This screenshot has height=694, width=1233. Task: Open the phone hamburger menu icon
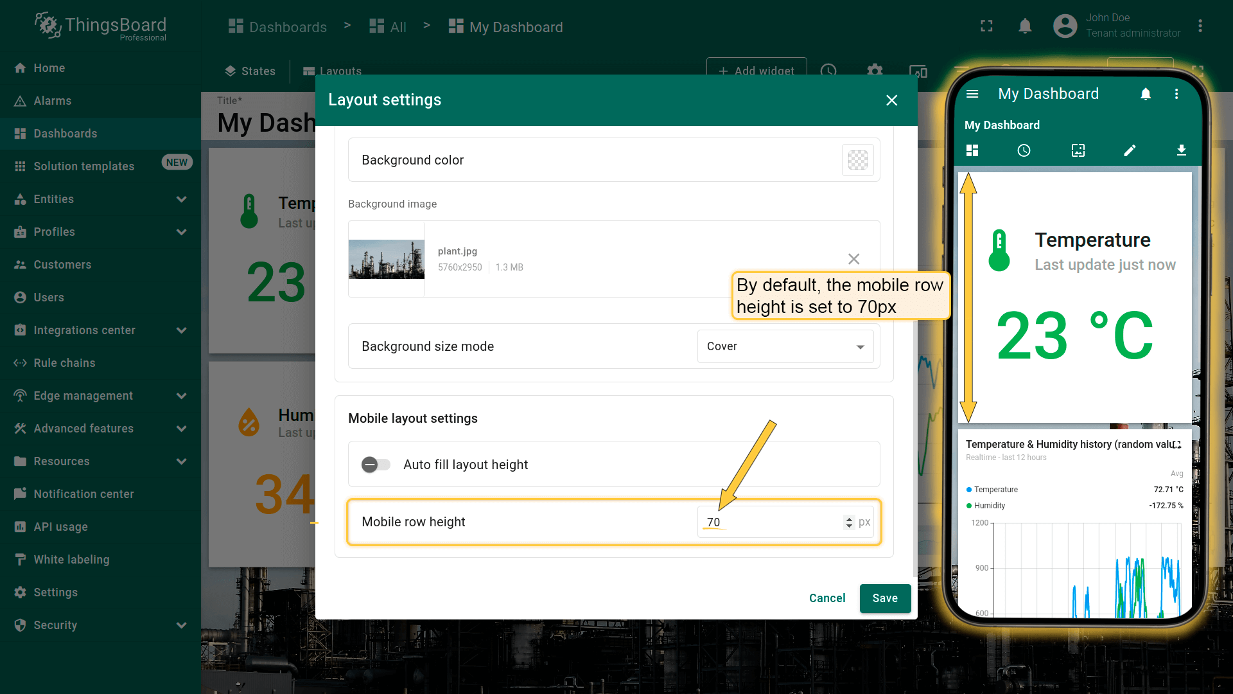[x=972, y=94]
